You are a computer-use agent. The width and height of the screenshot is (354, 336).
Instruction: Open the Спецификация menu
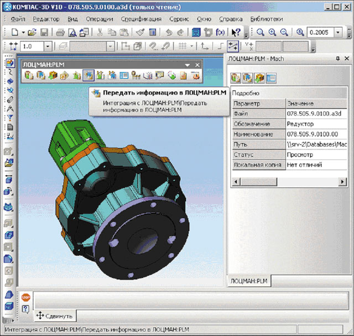point(142,19)
